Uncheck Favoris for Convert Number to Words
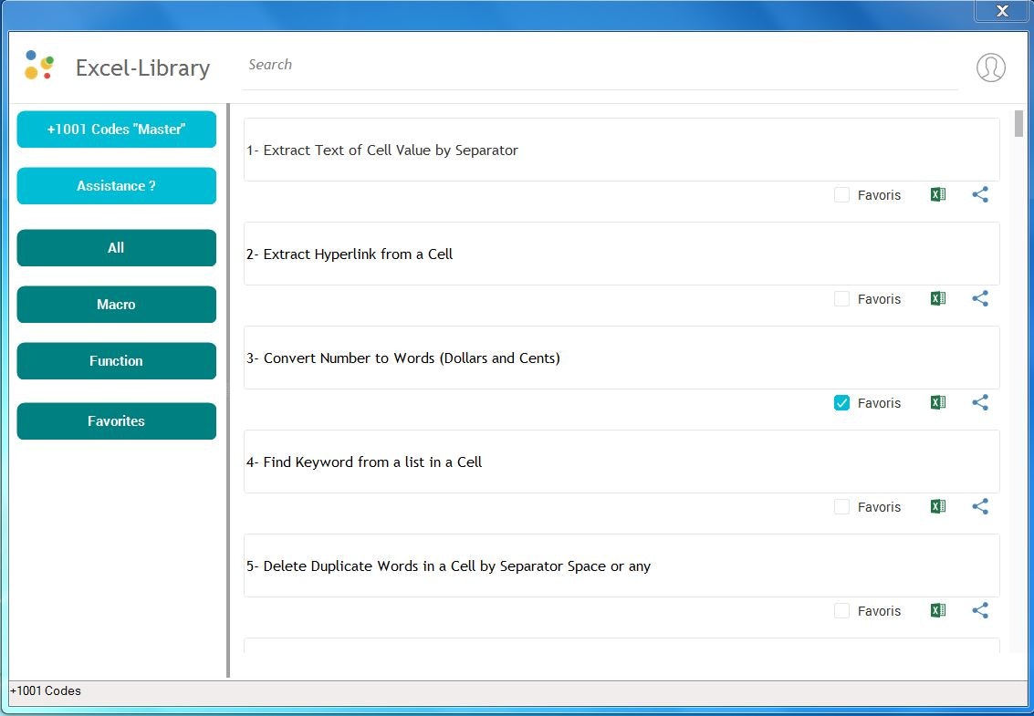This screenshot has height=716, width=1034. [841, 402]
